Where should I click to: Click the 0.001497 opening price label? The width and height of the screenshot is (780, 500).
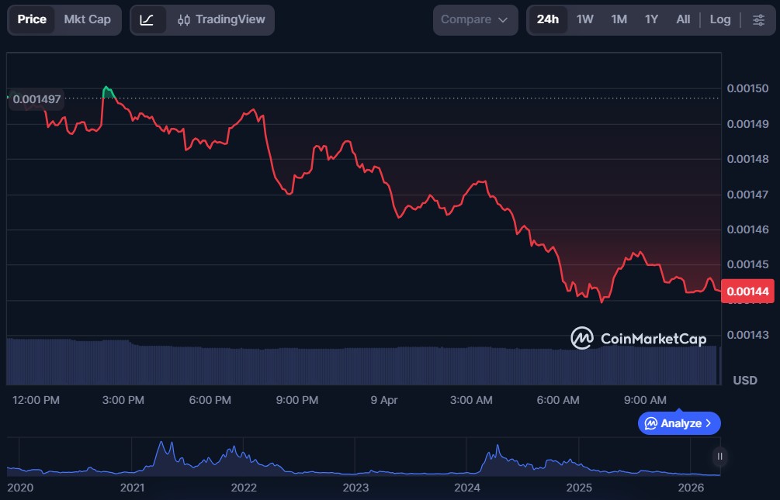[x=37, y=99]
